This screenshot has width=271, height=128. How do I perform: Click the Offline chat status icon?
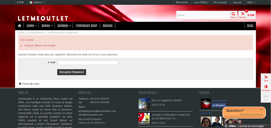pos(226,126)
